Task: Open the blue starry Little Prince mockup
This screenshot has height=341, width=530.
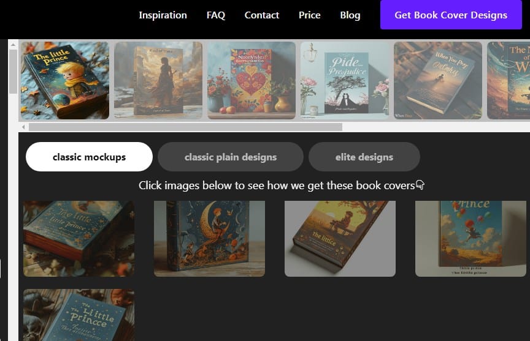Action: [x=79, y=239]
